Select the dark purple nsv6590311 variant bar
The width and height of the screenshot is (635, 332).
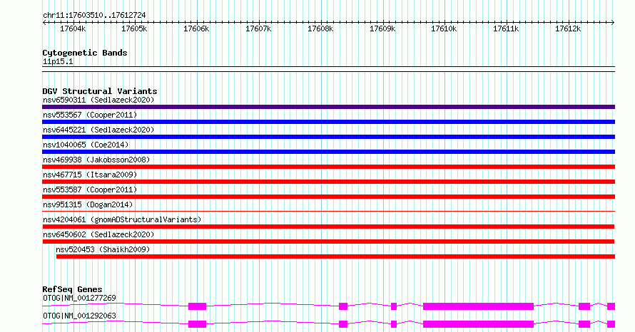tap(328, 107)
